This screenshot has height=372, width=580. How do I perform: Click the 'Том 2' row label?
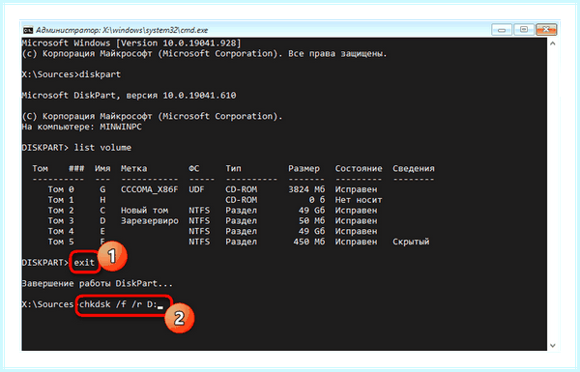(x=61, y=211)
